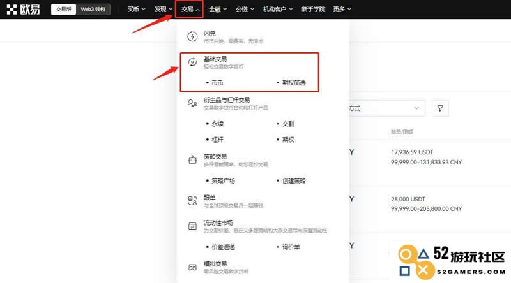Open 策略广场 link
The width and height of the screenshot is (511, 283).
pos(223,180)
